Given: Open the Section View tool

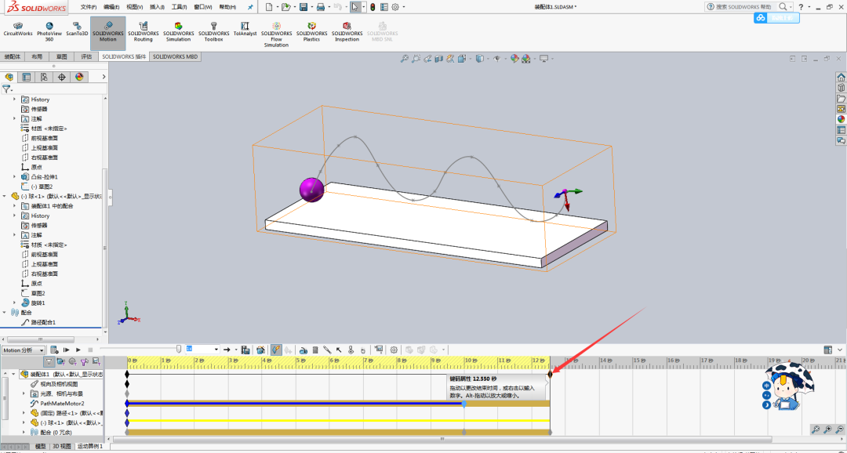Looking at the screenshot, I should [x=438, y=58].
